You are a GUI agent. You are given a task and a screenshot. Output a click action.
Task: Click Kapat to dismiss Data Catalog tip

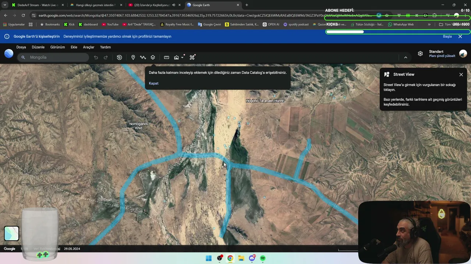click(153, 83)
